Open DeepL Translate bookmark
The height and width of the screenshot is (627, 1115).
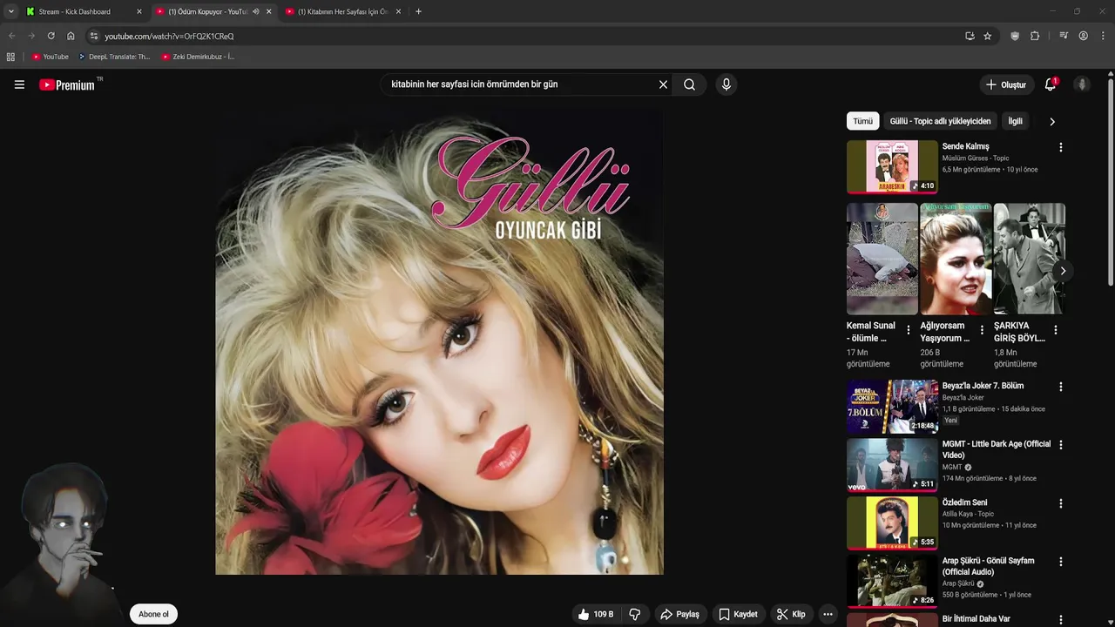pos(114,57)
